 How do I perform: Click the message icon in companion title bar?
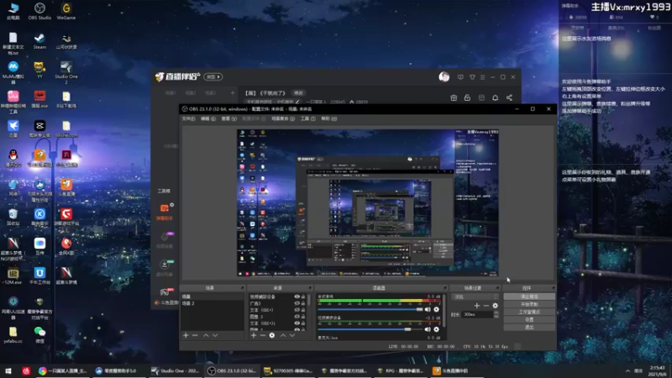pos(460,77)
